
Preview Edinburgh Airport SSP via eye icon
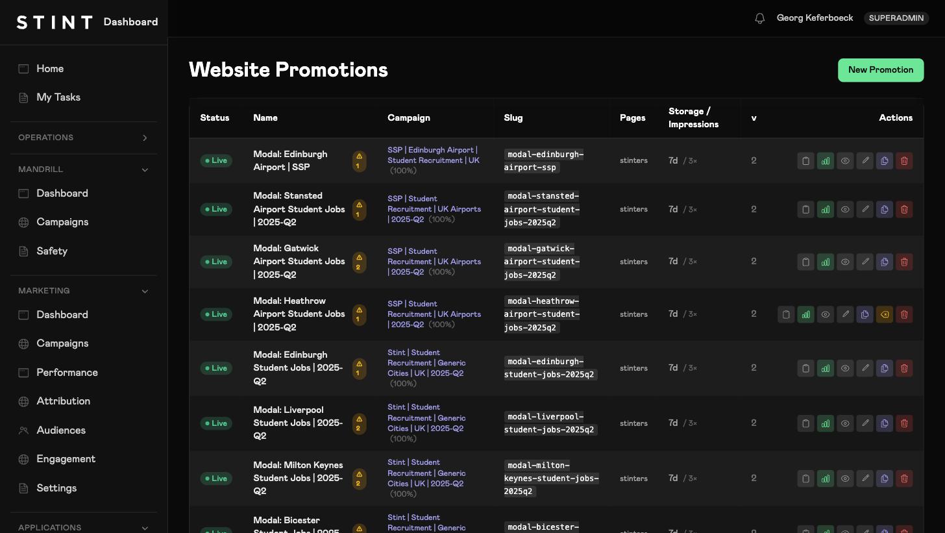pyautogui.click(x=845, y=161)
